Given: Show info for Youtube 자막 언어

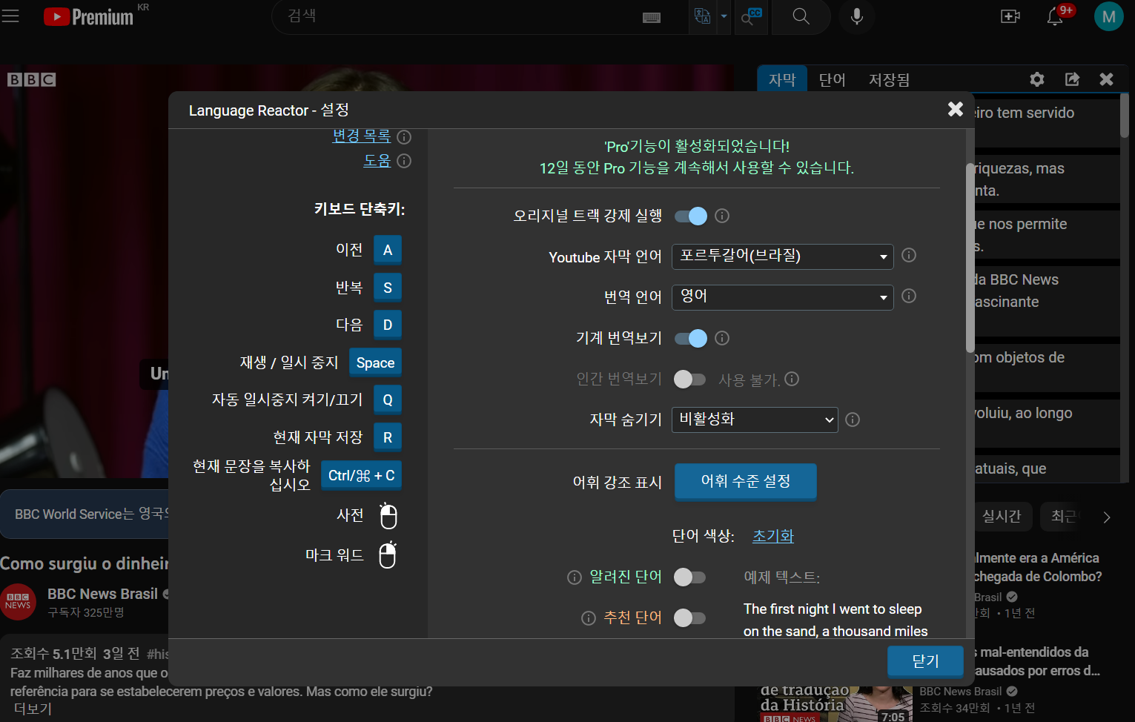Looking at the screenshot, I should coord(909,255).
